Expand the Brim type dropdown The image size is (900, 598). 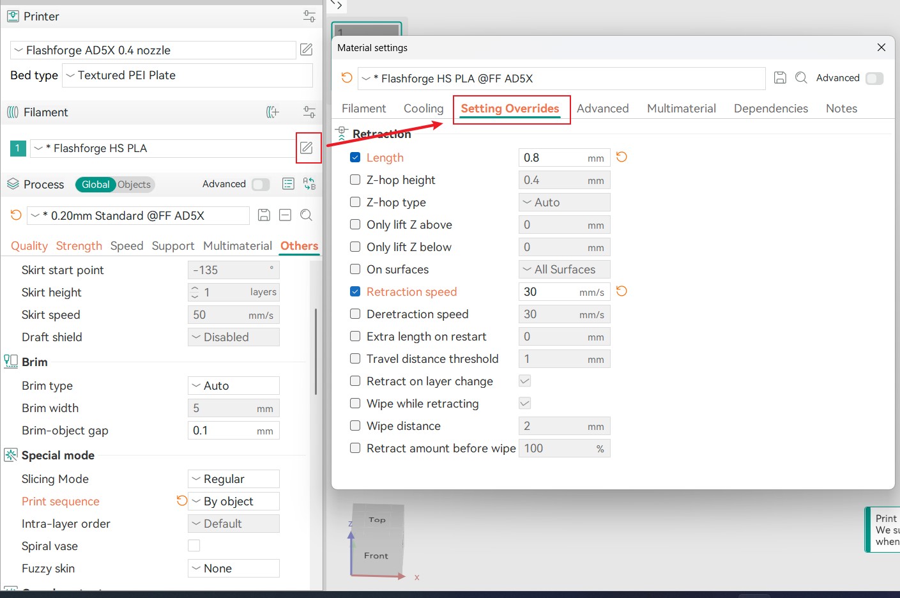234,386
